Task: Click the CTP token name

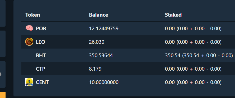Action: click(x=40, y=69)
